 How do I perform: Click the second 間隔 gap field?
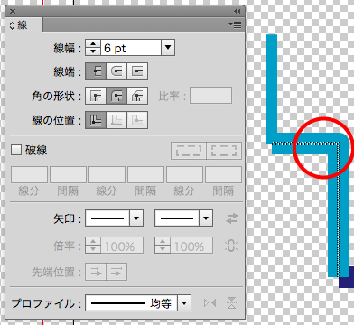click(x=145, y=174)
